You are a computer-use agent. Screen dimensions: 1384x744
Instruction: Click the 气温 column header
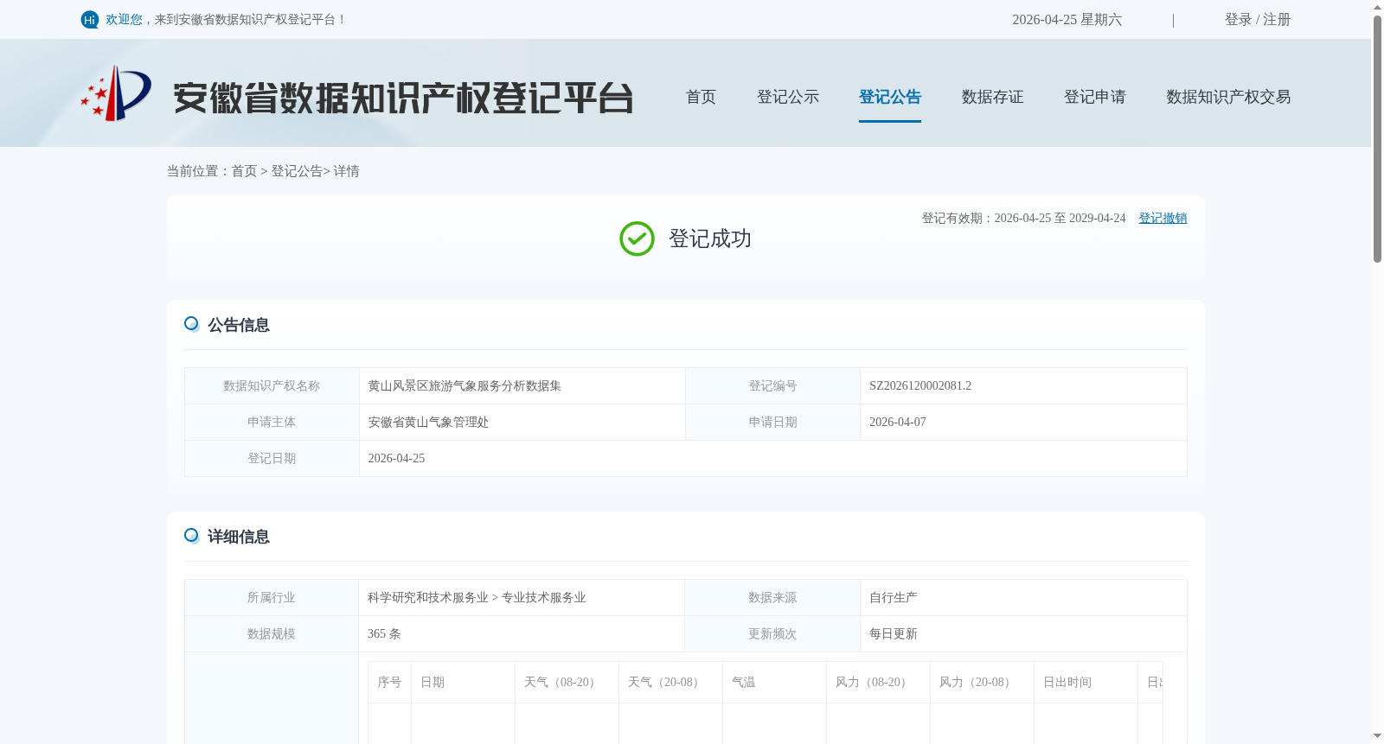(774, 683)
